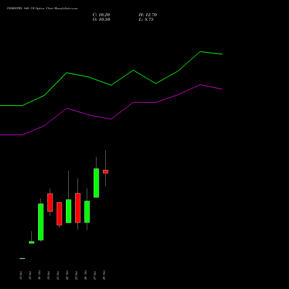
Task: Click the 27 Oct date label
Action: [x=95, y=275]
